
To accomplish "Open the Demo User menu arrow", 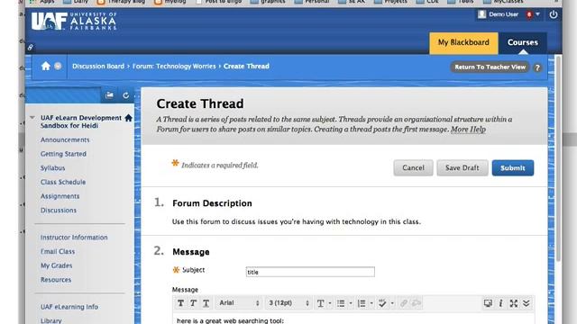I will [537, 14].
